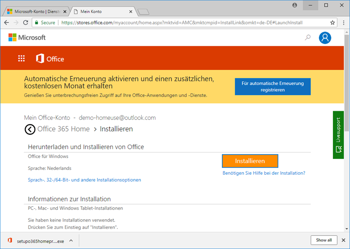Click the Installieren breadcrumb text

[x=116, y=129]
